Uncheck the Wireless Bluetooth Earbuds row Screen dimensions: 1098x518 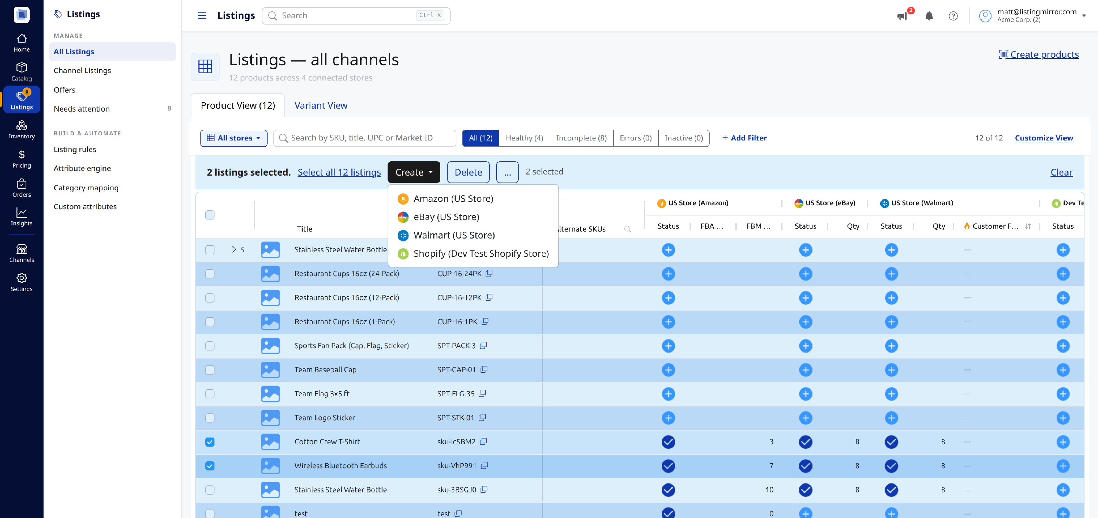pyautogui.click(x=210, y=466)
